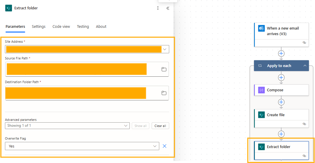Screen dimensions: 315x163
Task: Switch to the Parameters tab
Action: point(15,27)
